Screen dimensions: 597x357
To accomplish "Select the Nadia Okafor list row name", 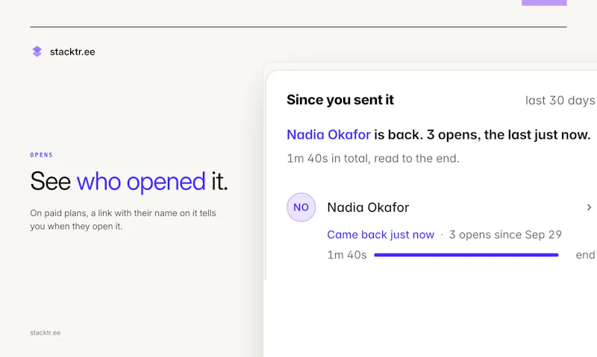I will [x=368, y=207].
